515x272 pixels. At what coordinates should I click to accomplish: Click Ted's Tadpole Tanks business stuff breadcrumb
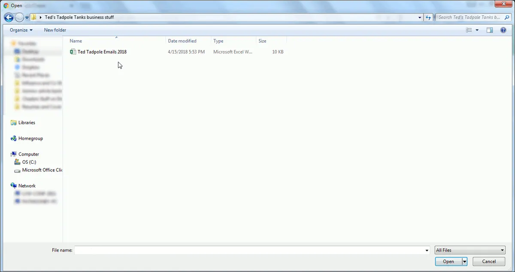[x=79, y=18]
